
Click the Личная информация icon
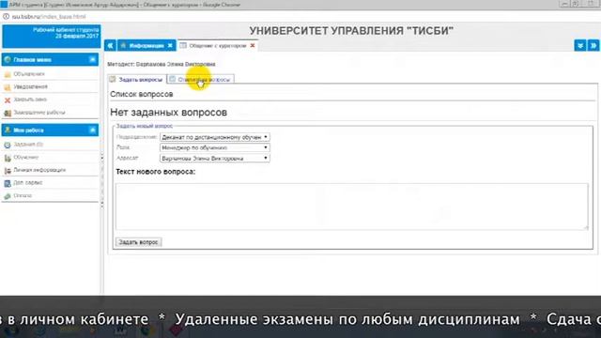click(8, 171)
